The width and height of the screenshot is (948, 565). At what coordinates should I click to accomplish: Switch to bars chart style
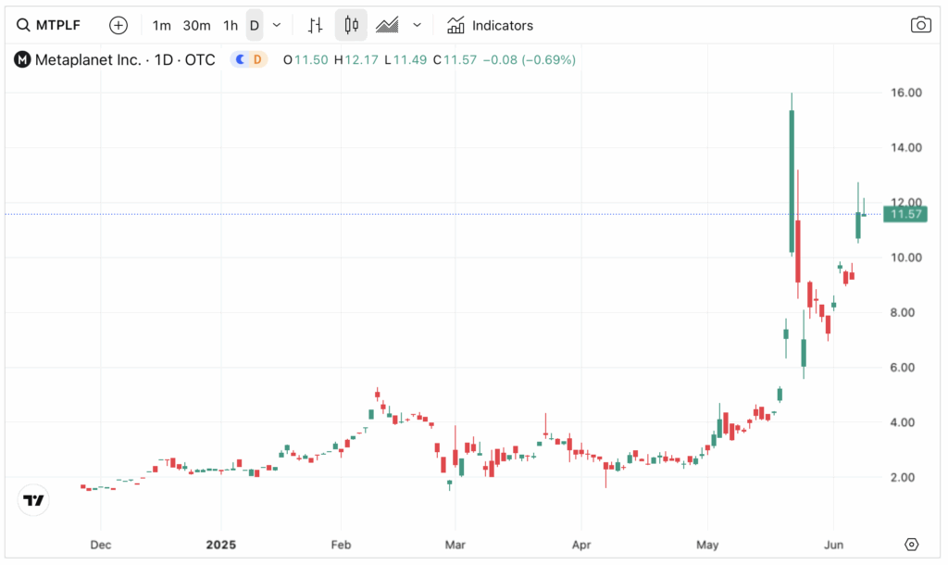pyautogui.click(x=316, y=25)
